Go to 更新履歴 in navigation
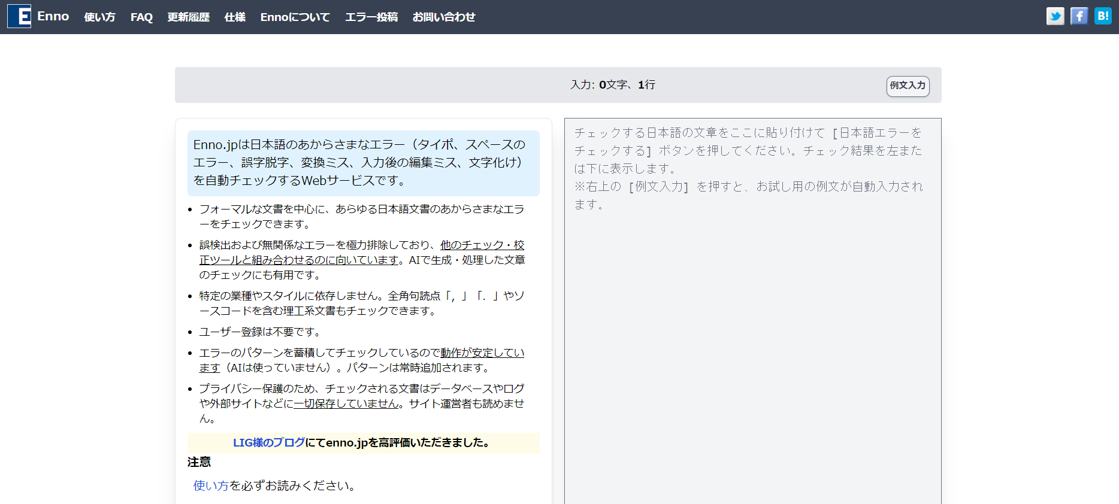Image resolution: width=1119 pixels, height=504 pixels. pyautogui.click(x=189, y=17)
